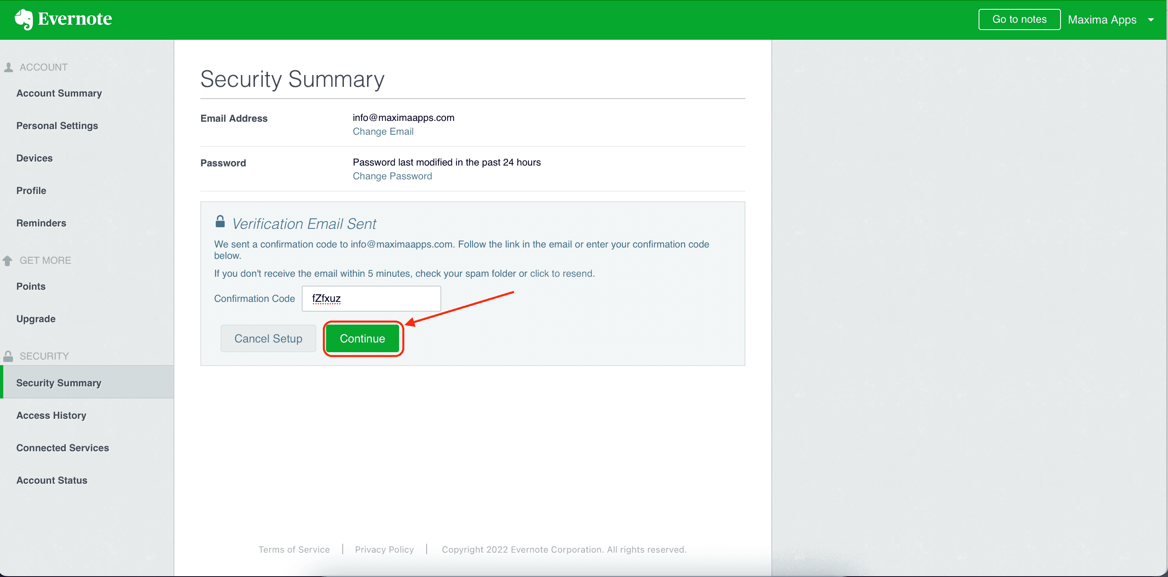Viewport: 1168px width, 577px height.
Task: Select Security Summary in the sidebar
Action: coord(87,382)
